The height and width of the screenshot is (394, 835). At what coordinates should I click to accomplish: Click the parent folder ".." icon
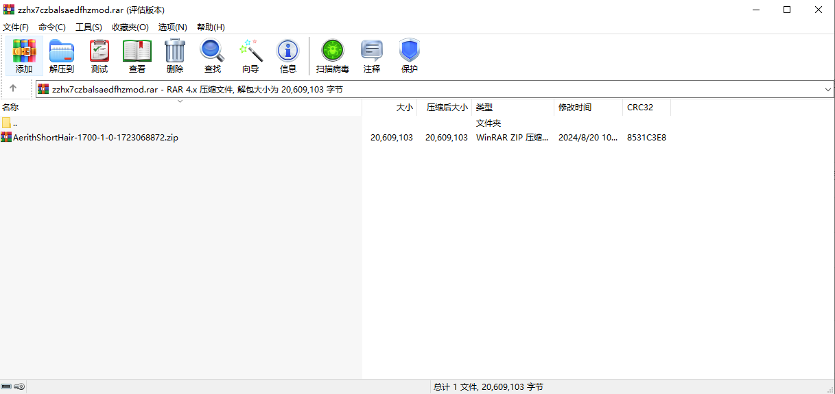pos(7,123)
